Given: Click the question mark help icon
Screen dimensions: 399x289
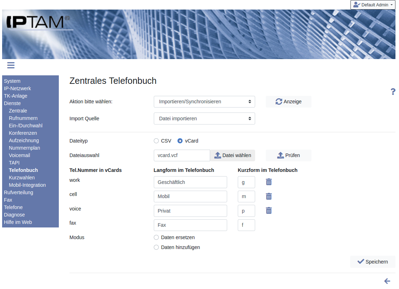Looking at the screenshot, I should tap(393, 92).
